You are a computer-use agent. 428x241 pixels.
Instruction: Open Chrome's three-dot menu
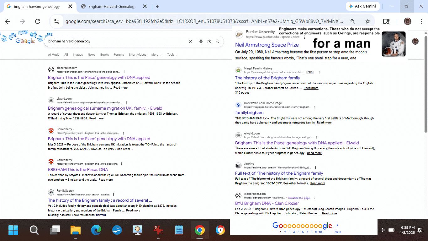pyautogui.click(x=422, y=21)
